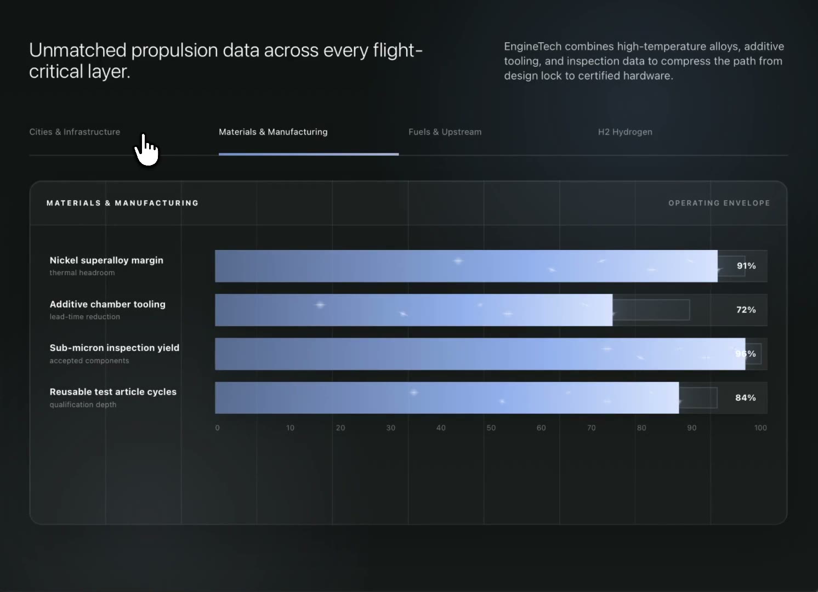Click the "thermal headroom" subtitle
This screenshot has height=592, width=818.
pos(82,273)
